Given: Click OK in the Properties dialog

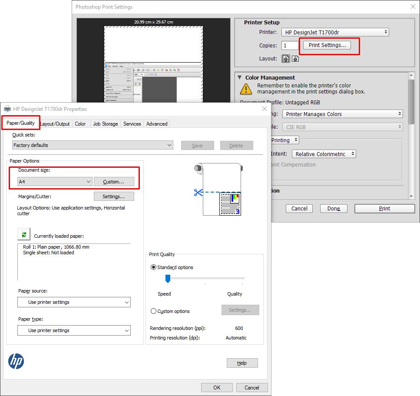Looking at the screenshot, I should point(217,387).
